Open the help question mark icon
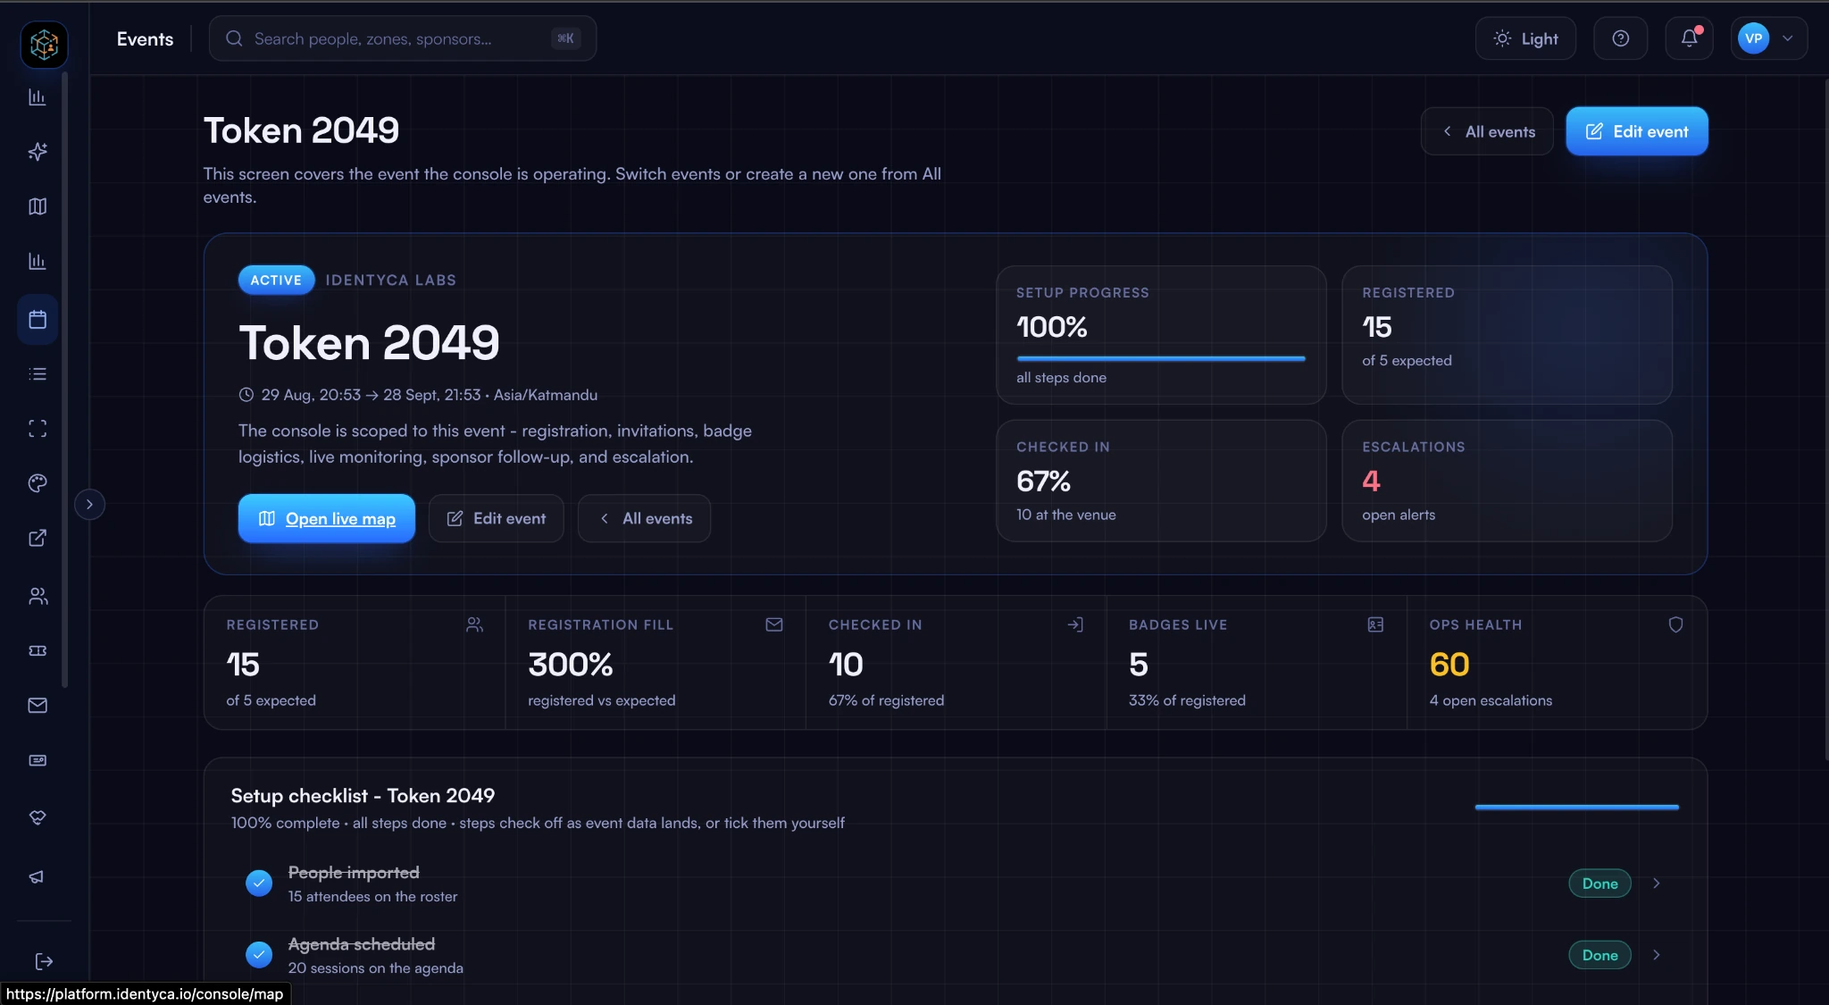Screen dimensions: 1829x1005 [x=1620, y=38]
